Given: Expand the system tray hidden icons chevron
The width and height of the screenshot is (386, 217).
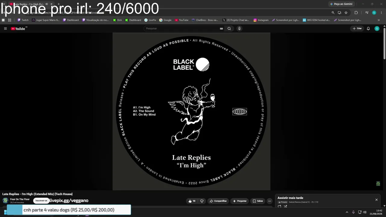Looking at the screenshot, I should click(x=347, y=212).
